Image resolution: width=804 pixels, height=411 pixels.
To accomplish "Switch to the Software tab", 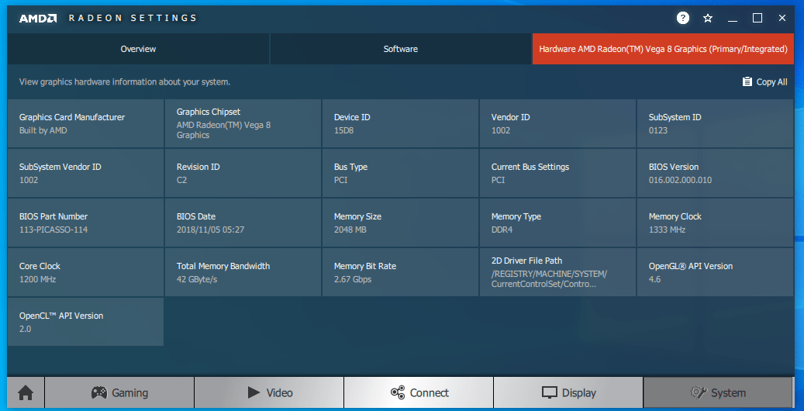I will click(x=401, y=50).
